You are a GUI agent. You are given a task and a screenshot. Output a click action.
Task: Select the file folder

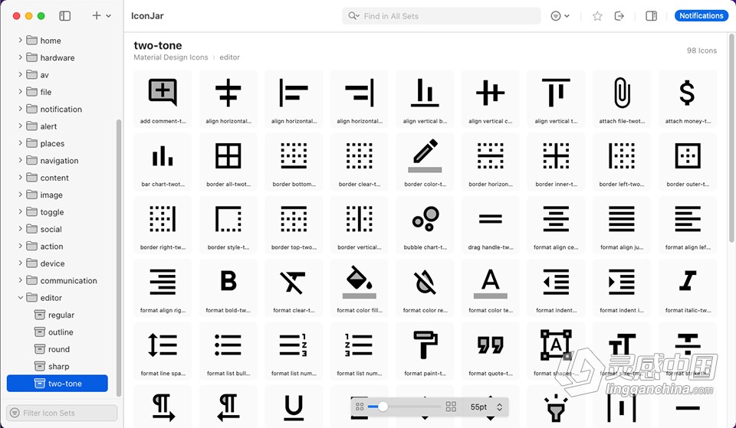coord(39,92)
